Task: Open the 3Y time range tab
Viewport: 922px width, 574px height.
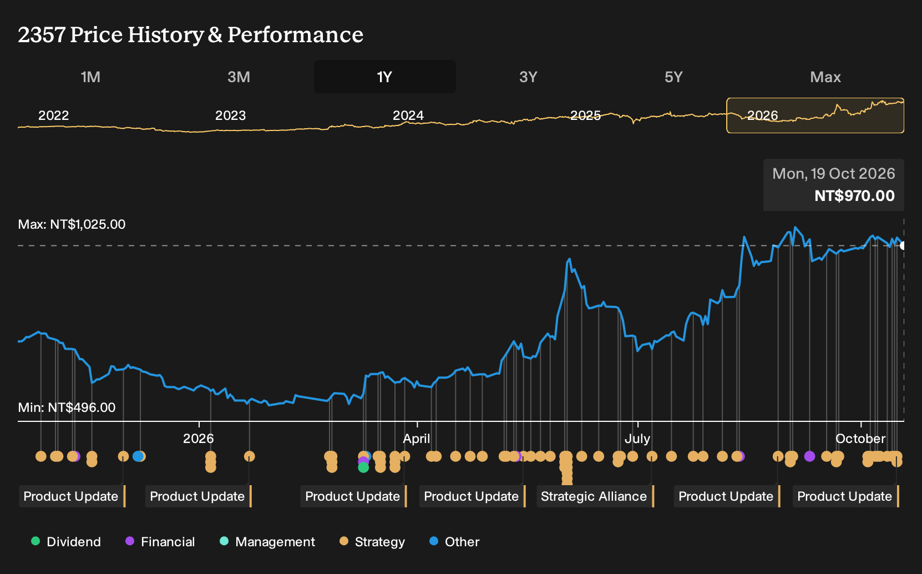Action: [528, 77]
